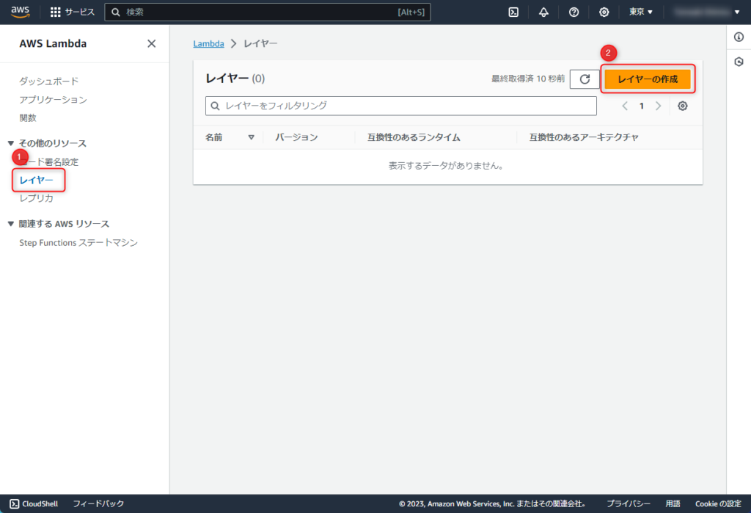
Task: Open Step Functions ステートマシン link
Action: coord(78,243)
